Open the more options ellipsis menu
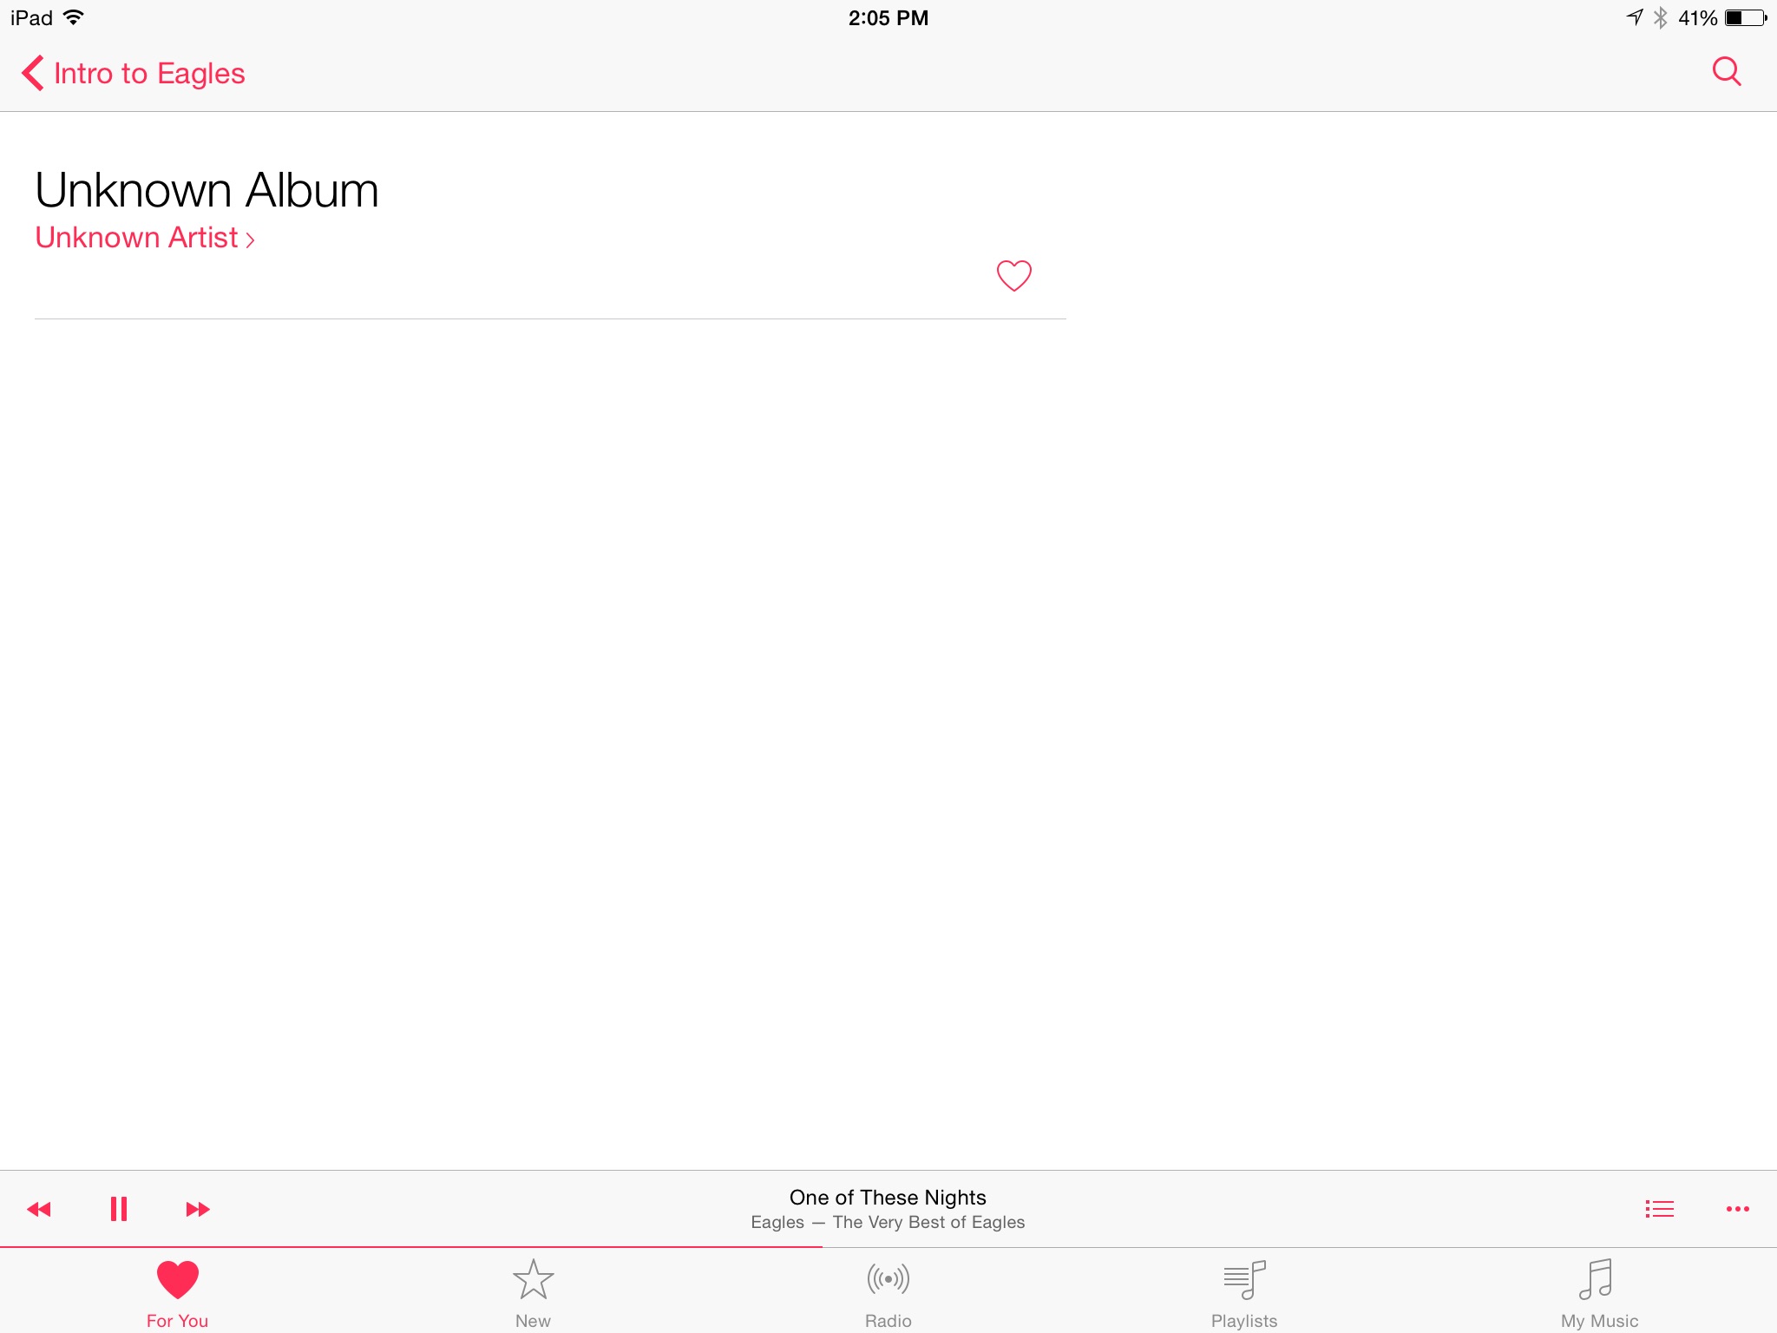This screenshot has width=1777, height=1333. point(1737,1209)
